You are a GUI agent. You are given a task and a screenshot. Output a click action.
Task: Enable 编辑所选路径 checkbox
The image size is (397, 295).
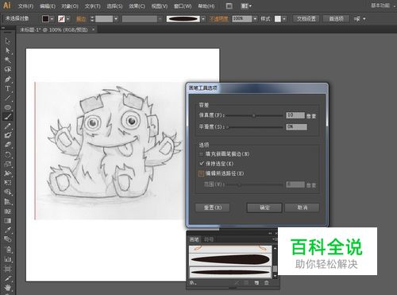pos(201,173)
